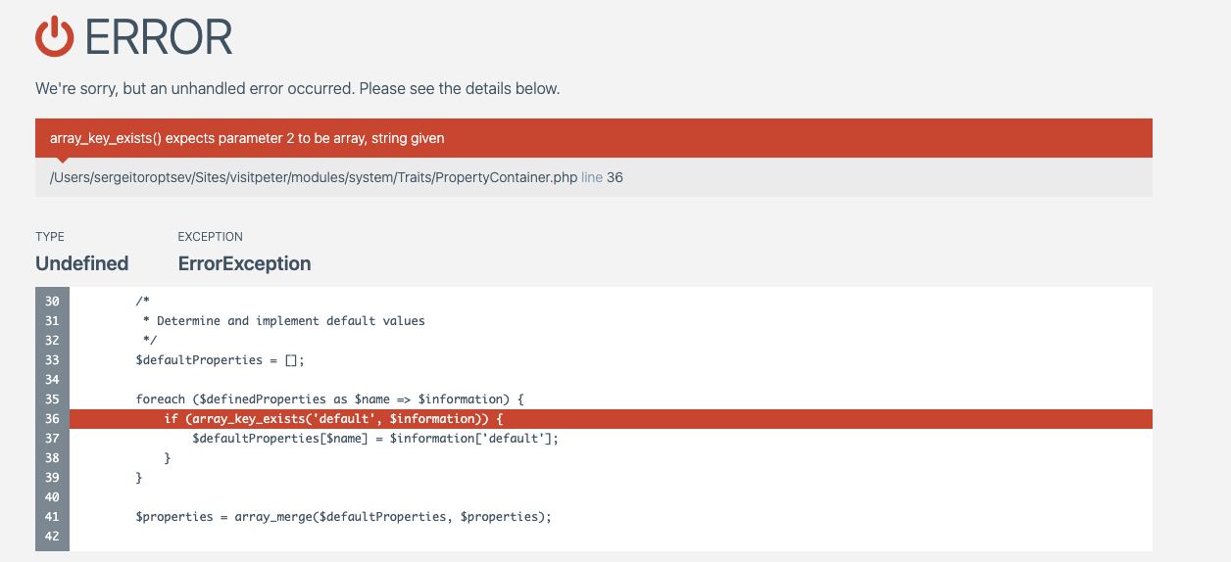
Task: Select highlighted code line 36
Action: pyautogui.click(x=594, y=419)
